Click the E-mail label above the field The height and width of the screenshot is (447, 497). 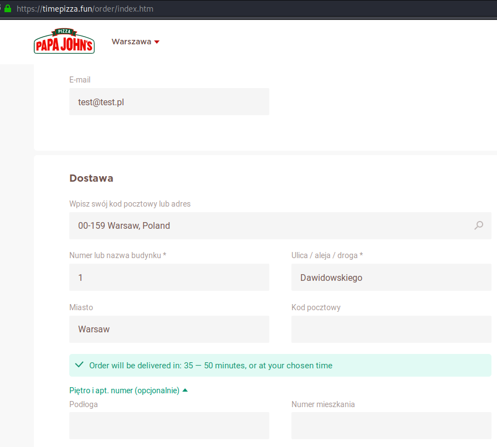80,80
